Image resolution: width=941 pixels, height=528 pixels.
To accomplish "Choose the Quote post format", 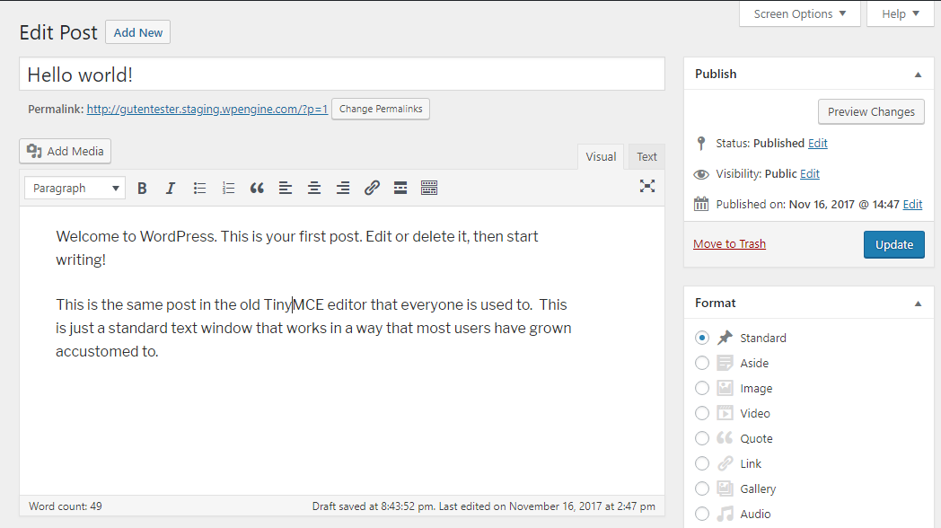I will (x=702, y=437).
